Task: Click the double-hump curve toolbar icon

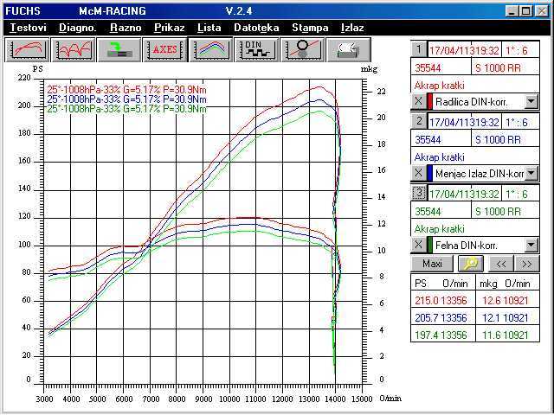Action: tap(74, 48)
